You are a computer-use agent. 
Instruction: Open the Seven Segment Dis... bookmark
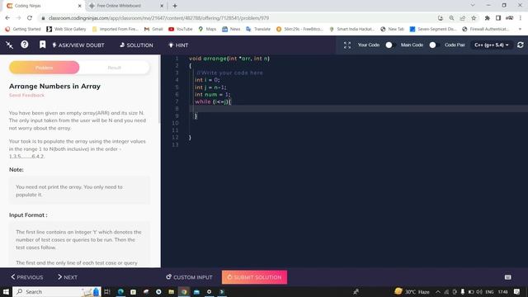pos(433,30)
